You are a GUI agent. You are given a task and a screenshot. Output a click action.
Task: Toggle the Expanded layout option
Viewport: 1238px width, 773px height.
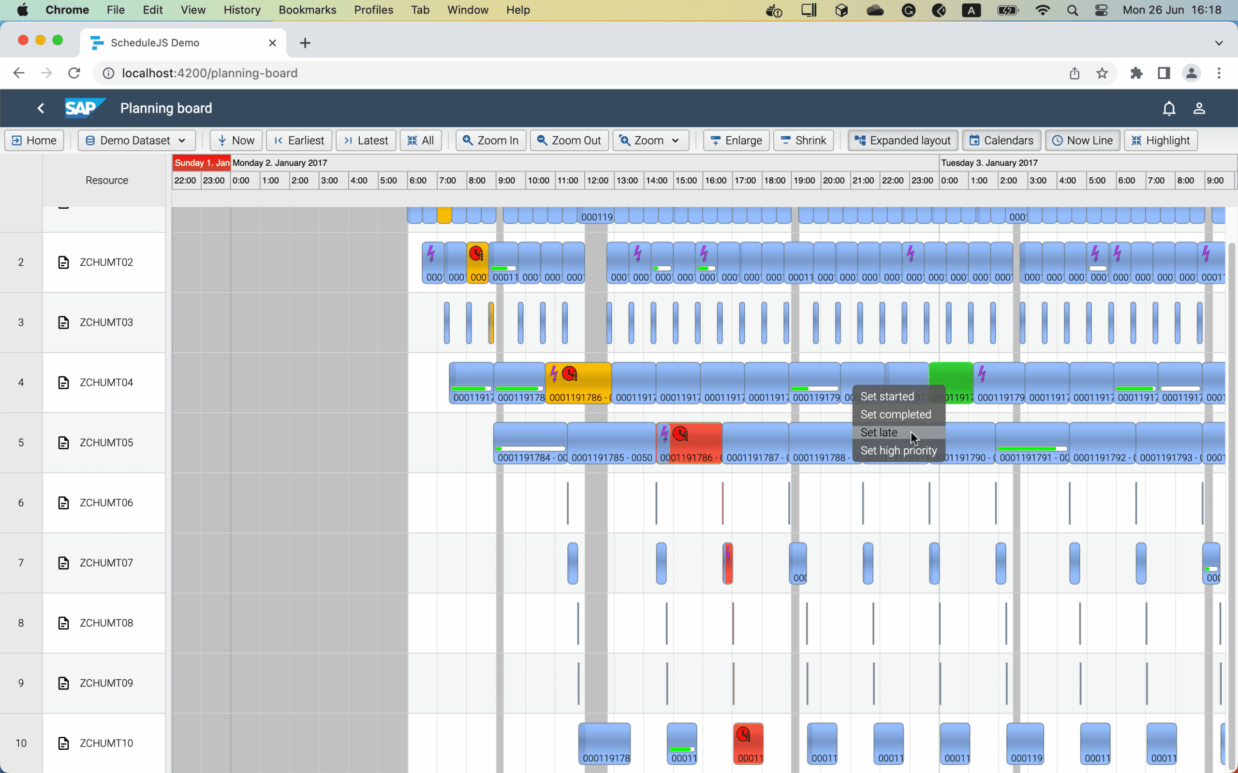tap(902, 140)
